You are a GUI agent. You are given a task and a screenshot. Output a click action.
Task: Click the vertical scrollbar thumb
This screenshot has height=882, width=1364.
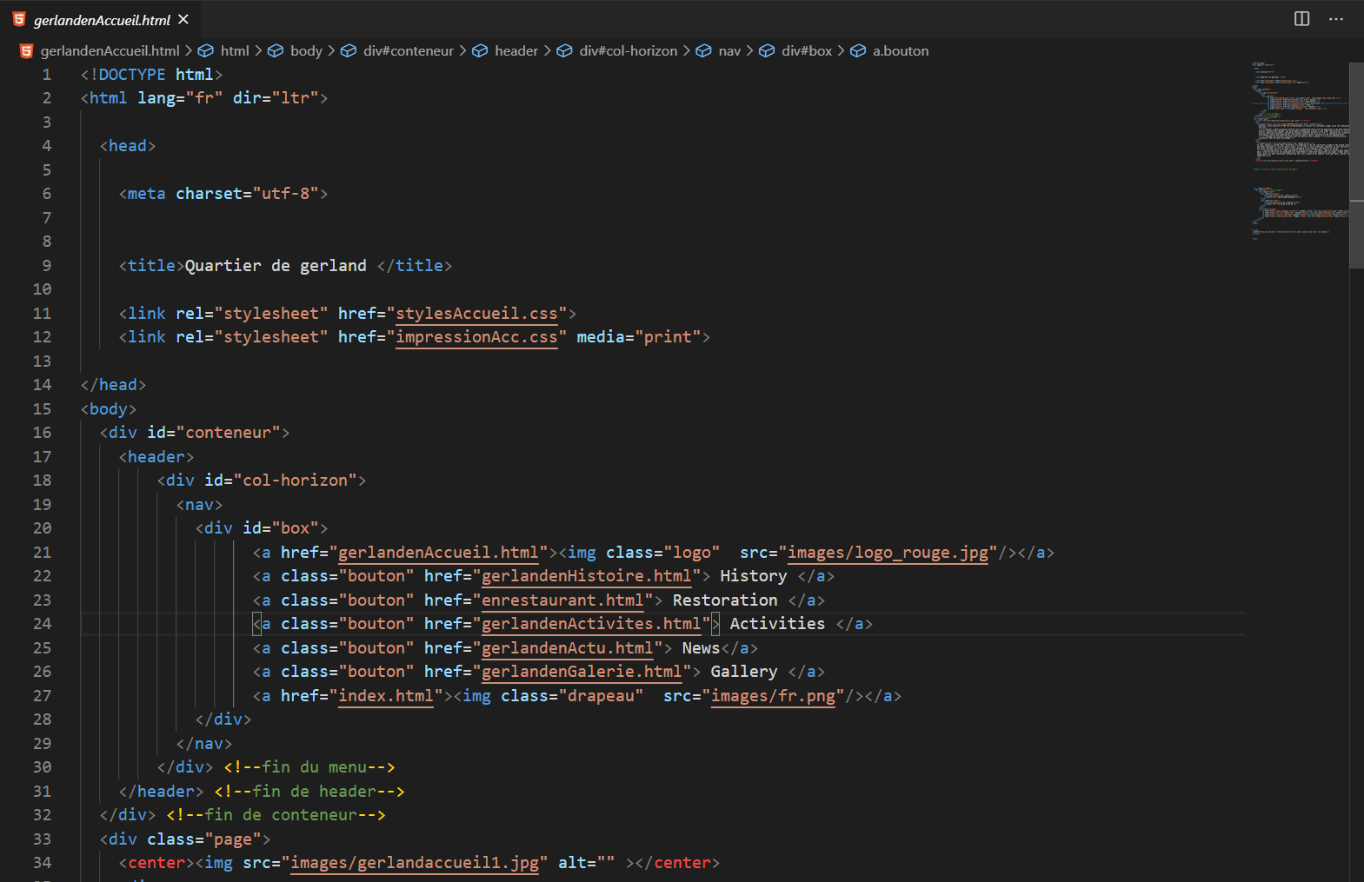[1356, 165]
